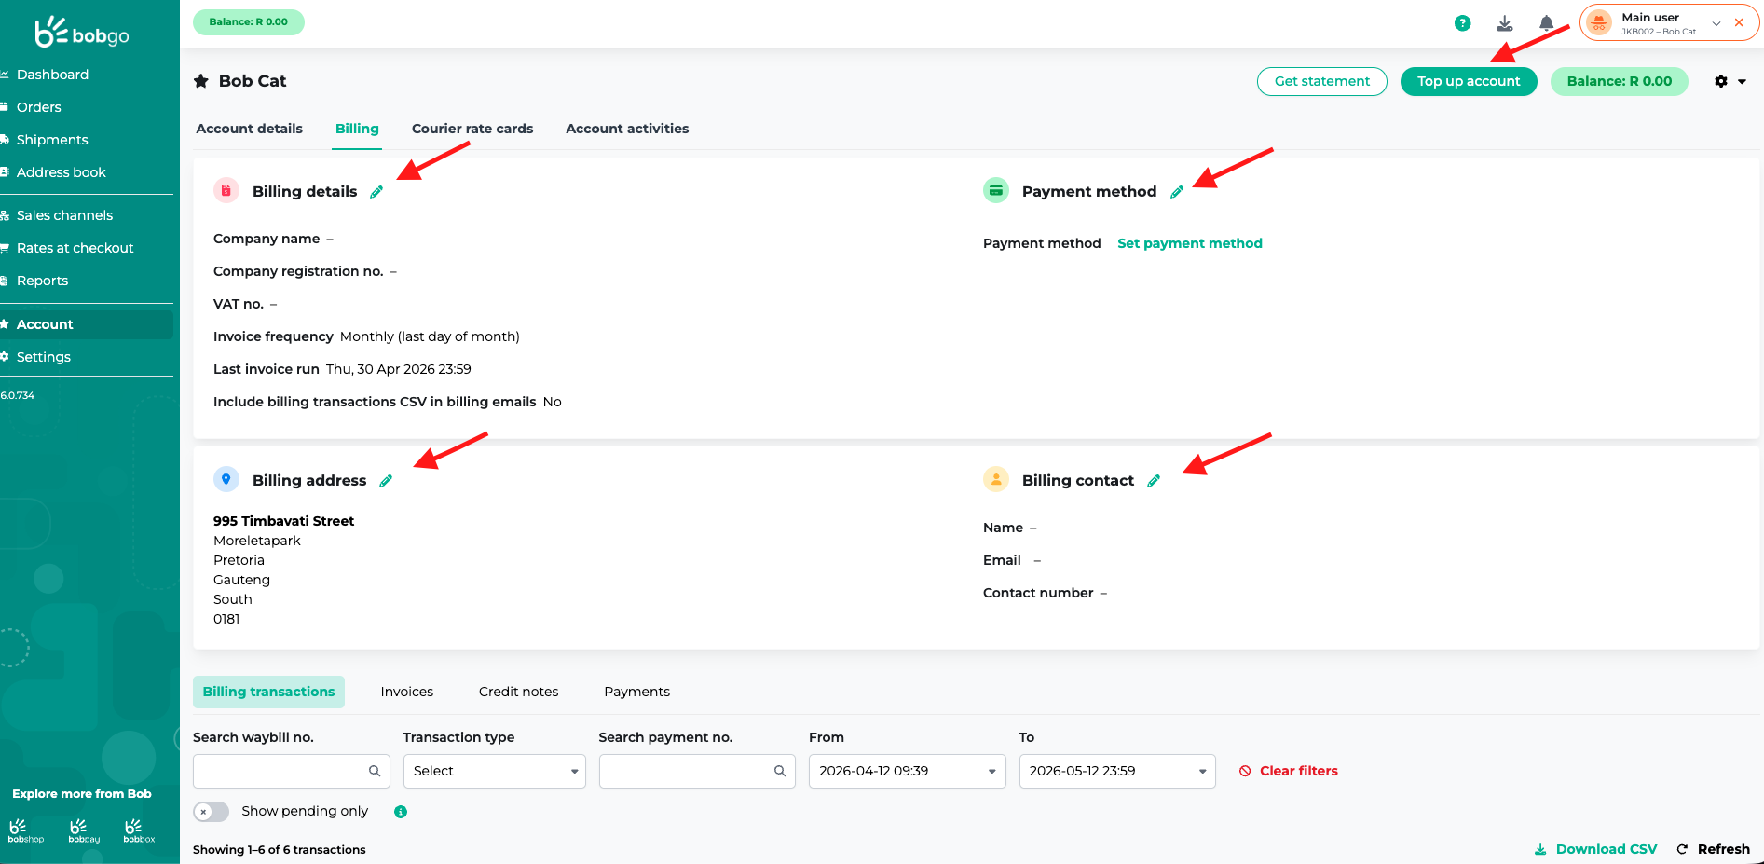The width and height of the screenshot is (1764, 864).
Task: Open the help question mark icon
Action: click(x=1463, y=23)
